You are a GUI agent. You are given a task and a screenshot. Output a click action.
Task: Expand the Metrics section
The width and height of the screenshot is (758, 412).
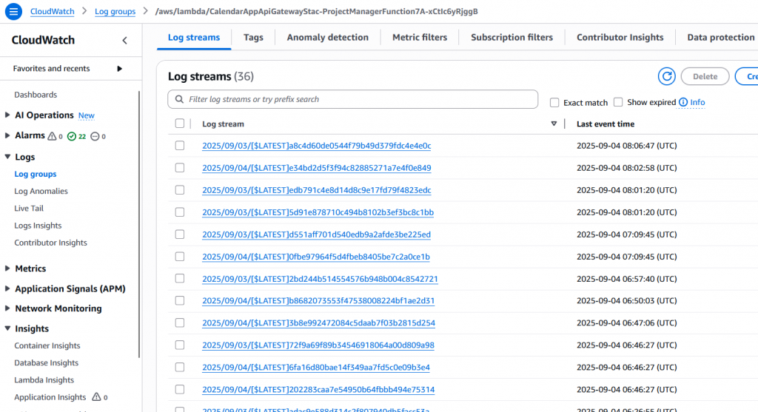(x=7, y=268)
